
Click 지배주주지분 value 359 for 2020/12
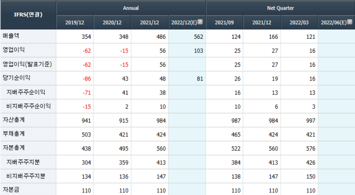coord(124,163)
